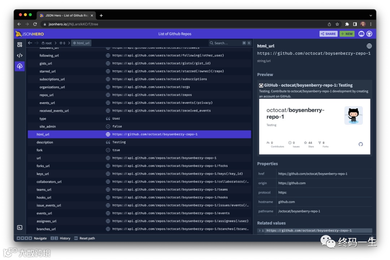Expand the tab list chevron in browser
This screenshot has height=260, width=390.
370,16
